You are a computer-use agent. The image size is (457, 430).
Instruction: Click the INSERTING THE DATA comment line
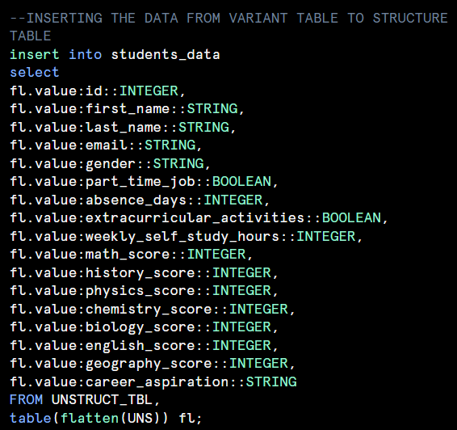coord(228,27)
